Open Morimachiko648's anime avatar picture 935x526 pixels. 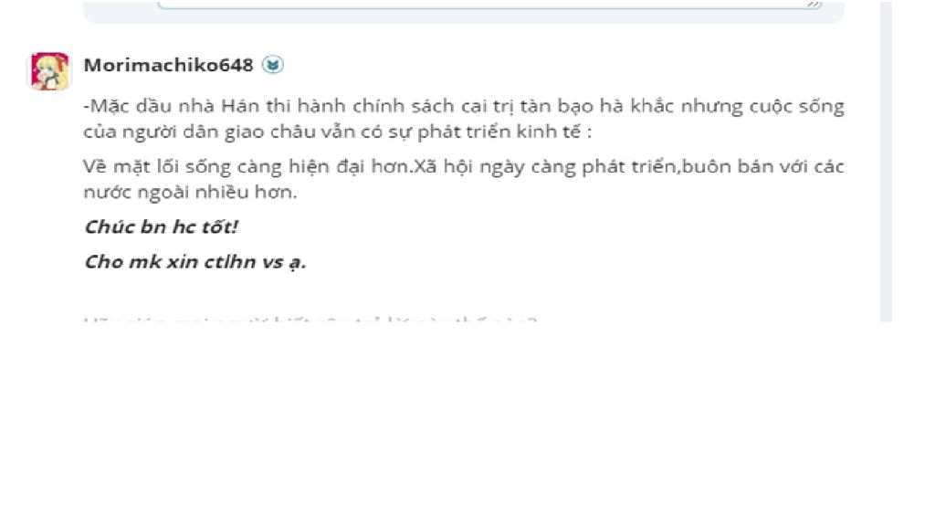pos(50,71)
